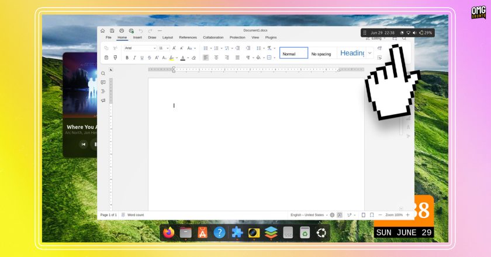Viewport: 491px width, 257px height.
Task: Increase the paragraph indent
Action: point(248,48)
